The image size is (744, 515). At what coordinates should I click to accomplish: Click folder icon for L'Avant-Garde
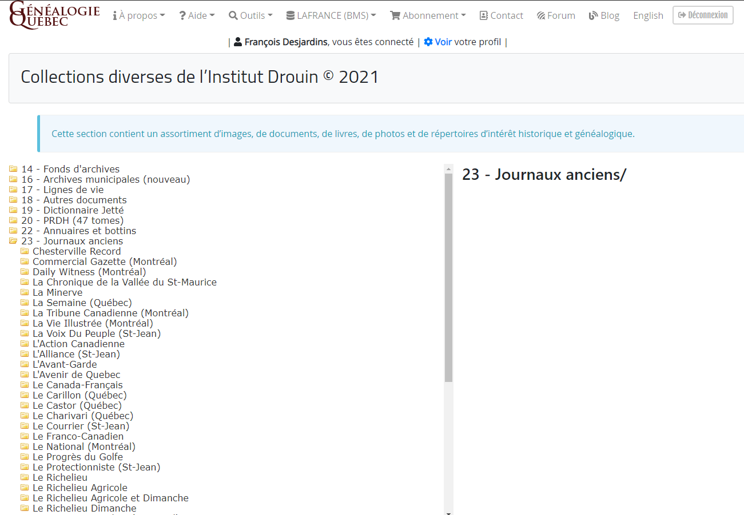pos(25,364)
